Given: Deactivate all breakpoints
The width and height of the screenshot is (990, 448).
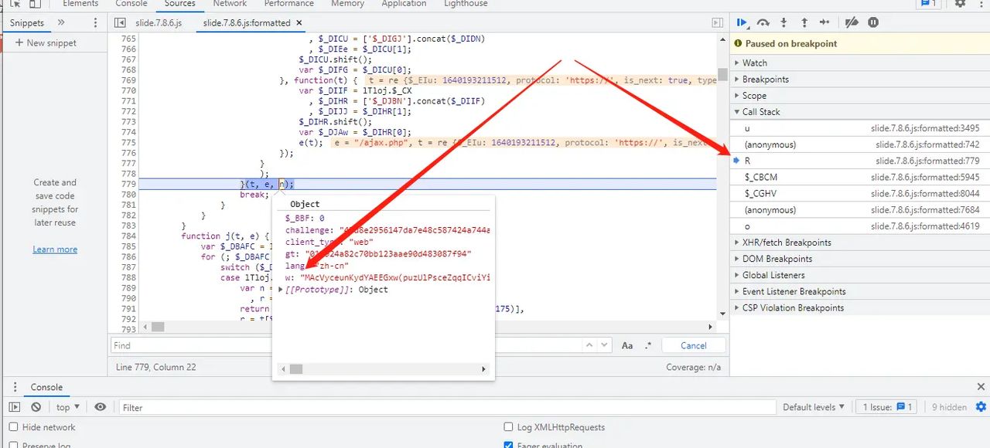Looking at the screenshot, I should 852,23.
